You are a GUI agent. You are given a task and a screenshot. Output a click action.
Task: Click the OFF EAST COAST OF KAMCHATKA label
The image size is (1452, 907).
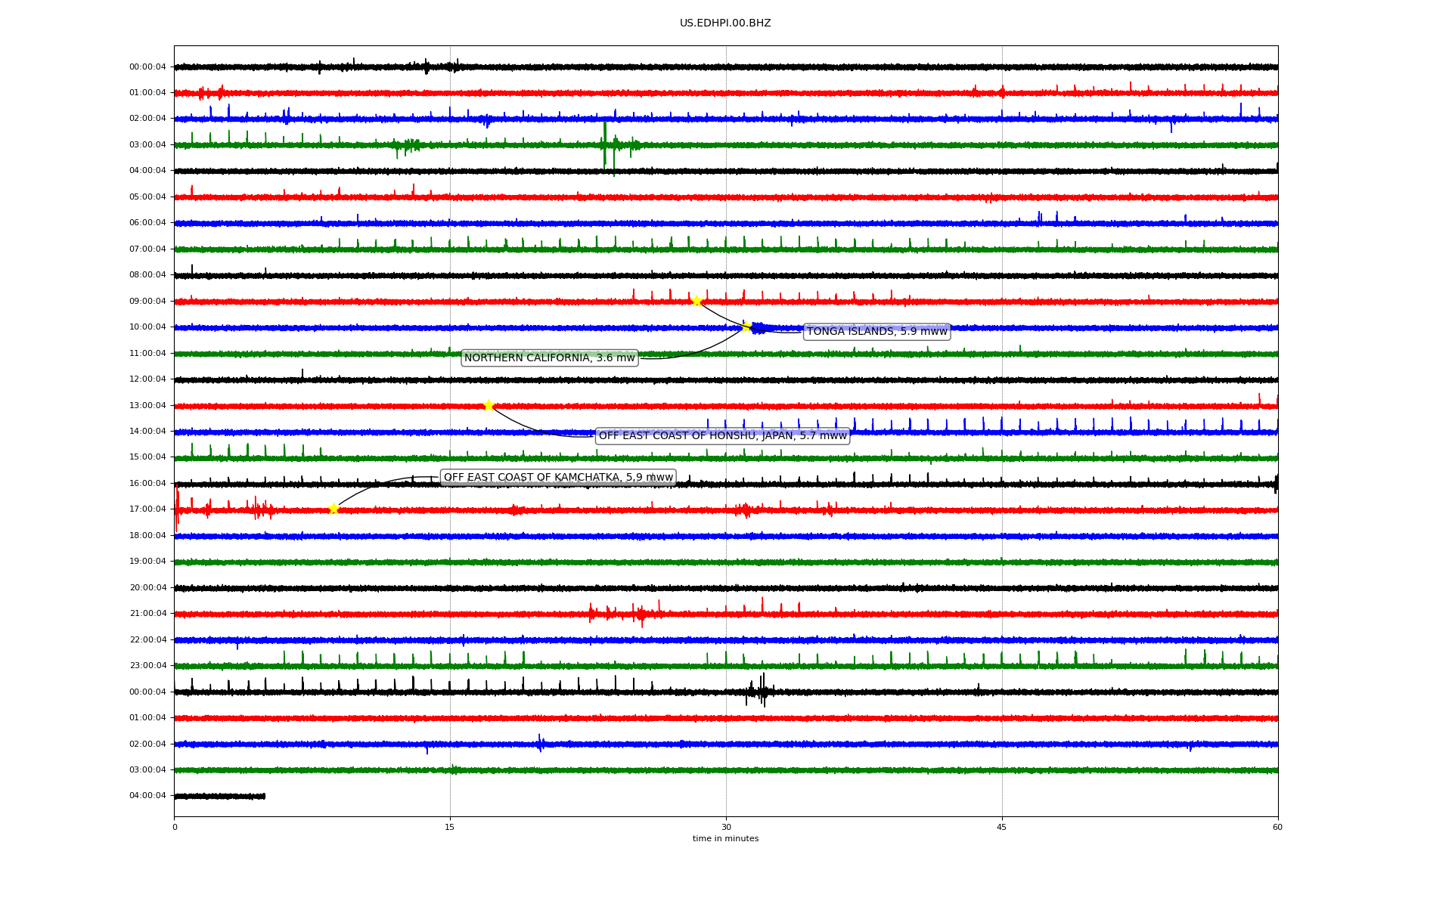(557, 478)
